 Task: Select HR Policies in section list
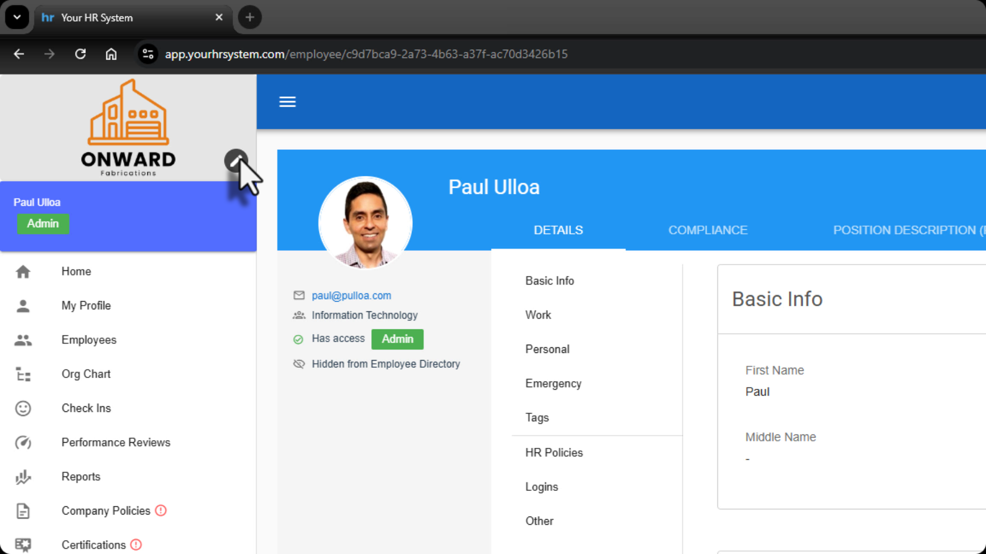[x=554, y=452]
